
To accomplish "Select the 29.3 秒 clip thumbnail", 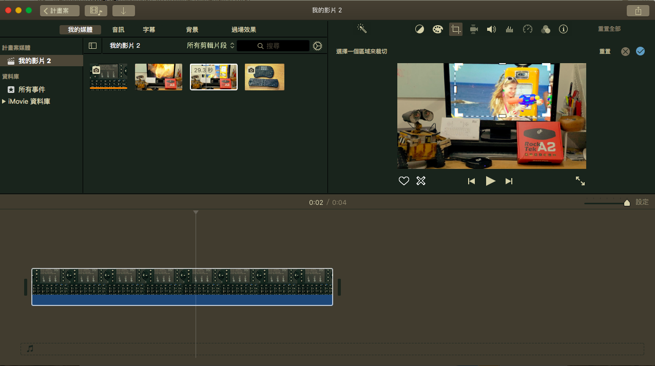I will point(214,77).
